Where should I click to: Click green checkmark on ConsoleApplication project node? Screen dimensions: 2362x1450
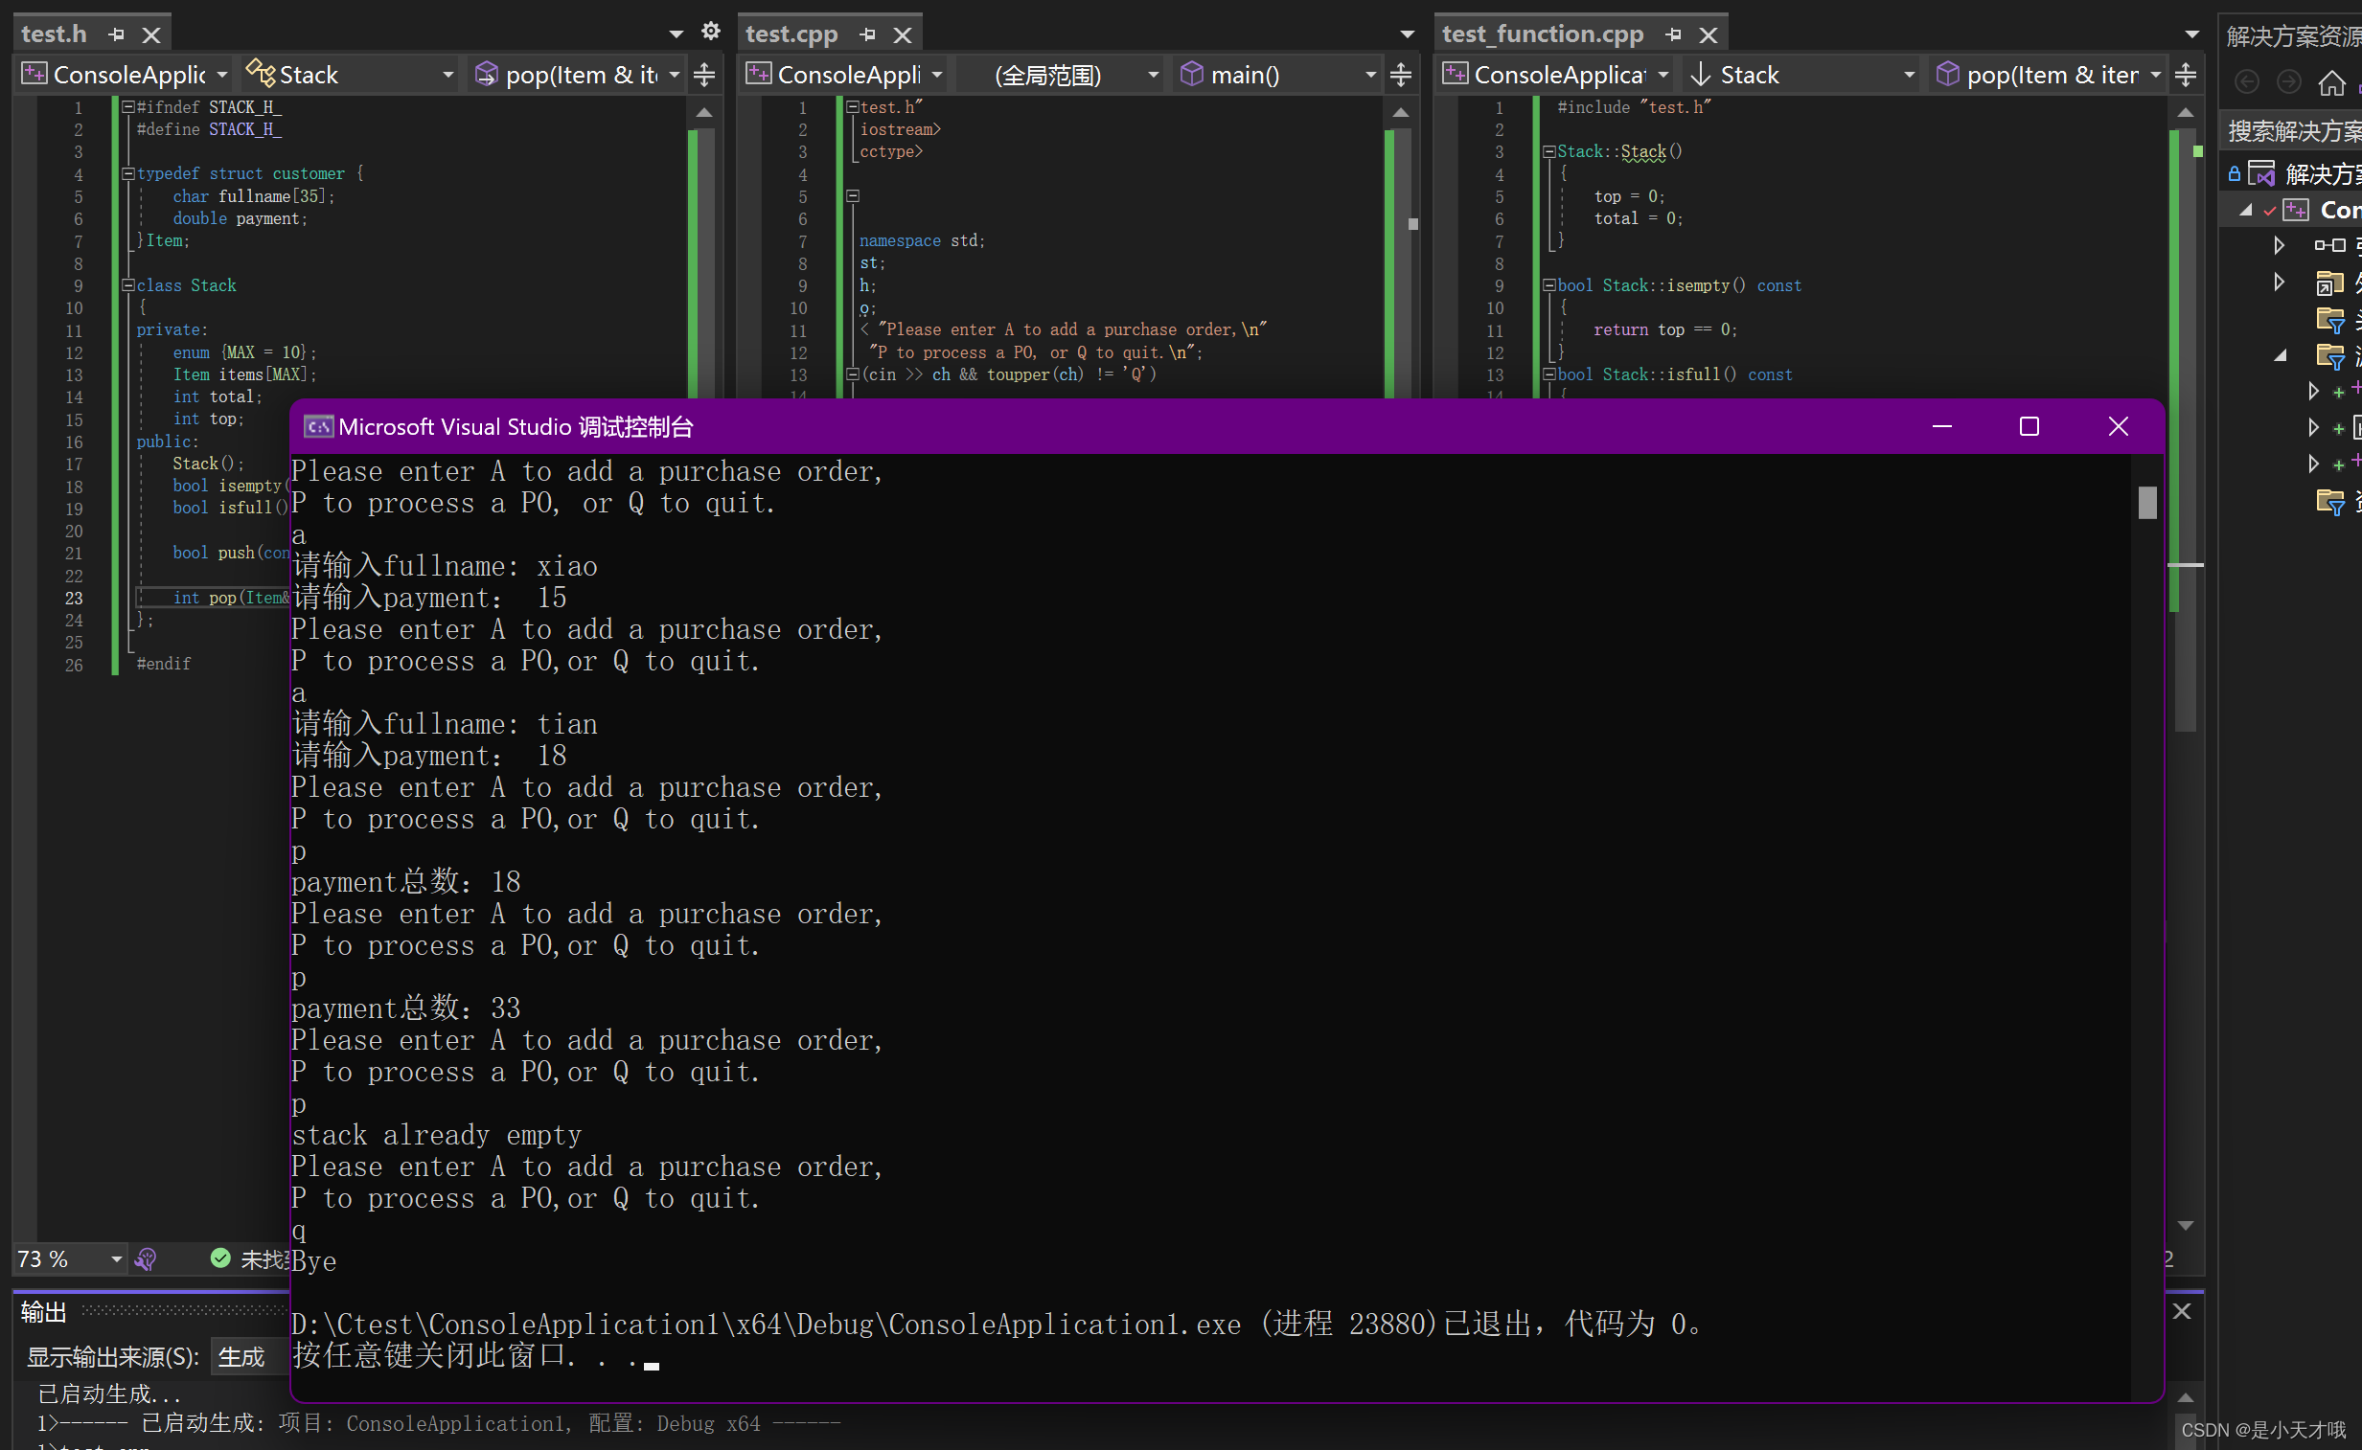click(x=2270, y=210)
